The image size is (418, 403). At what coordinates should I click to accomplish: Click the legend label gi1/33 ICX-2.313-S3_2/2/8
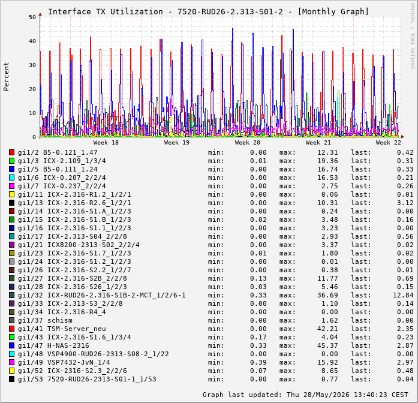[70, 303]
